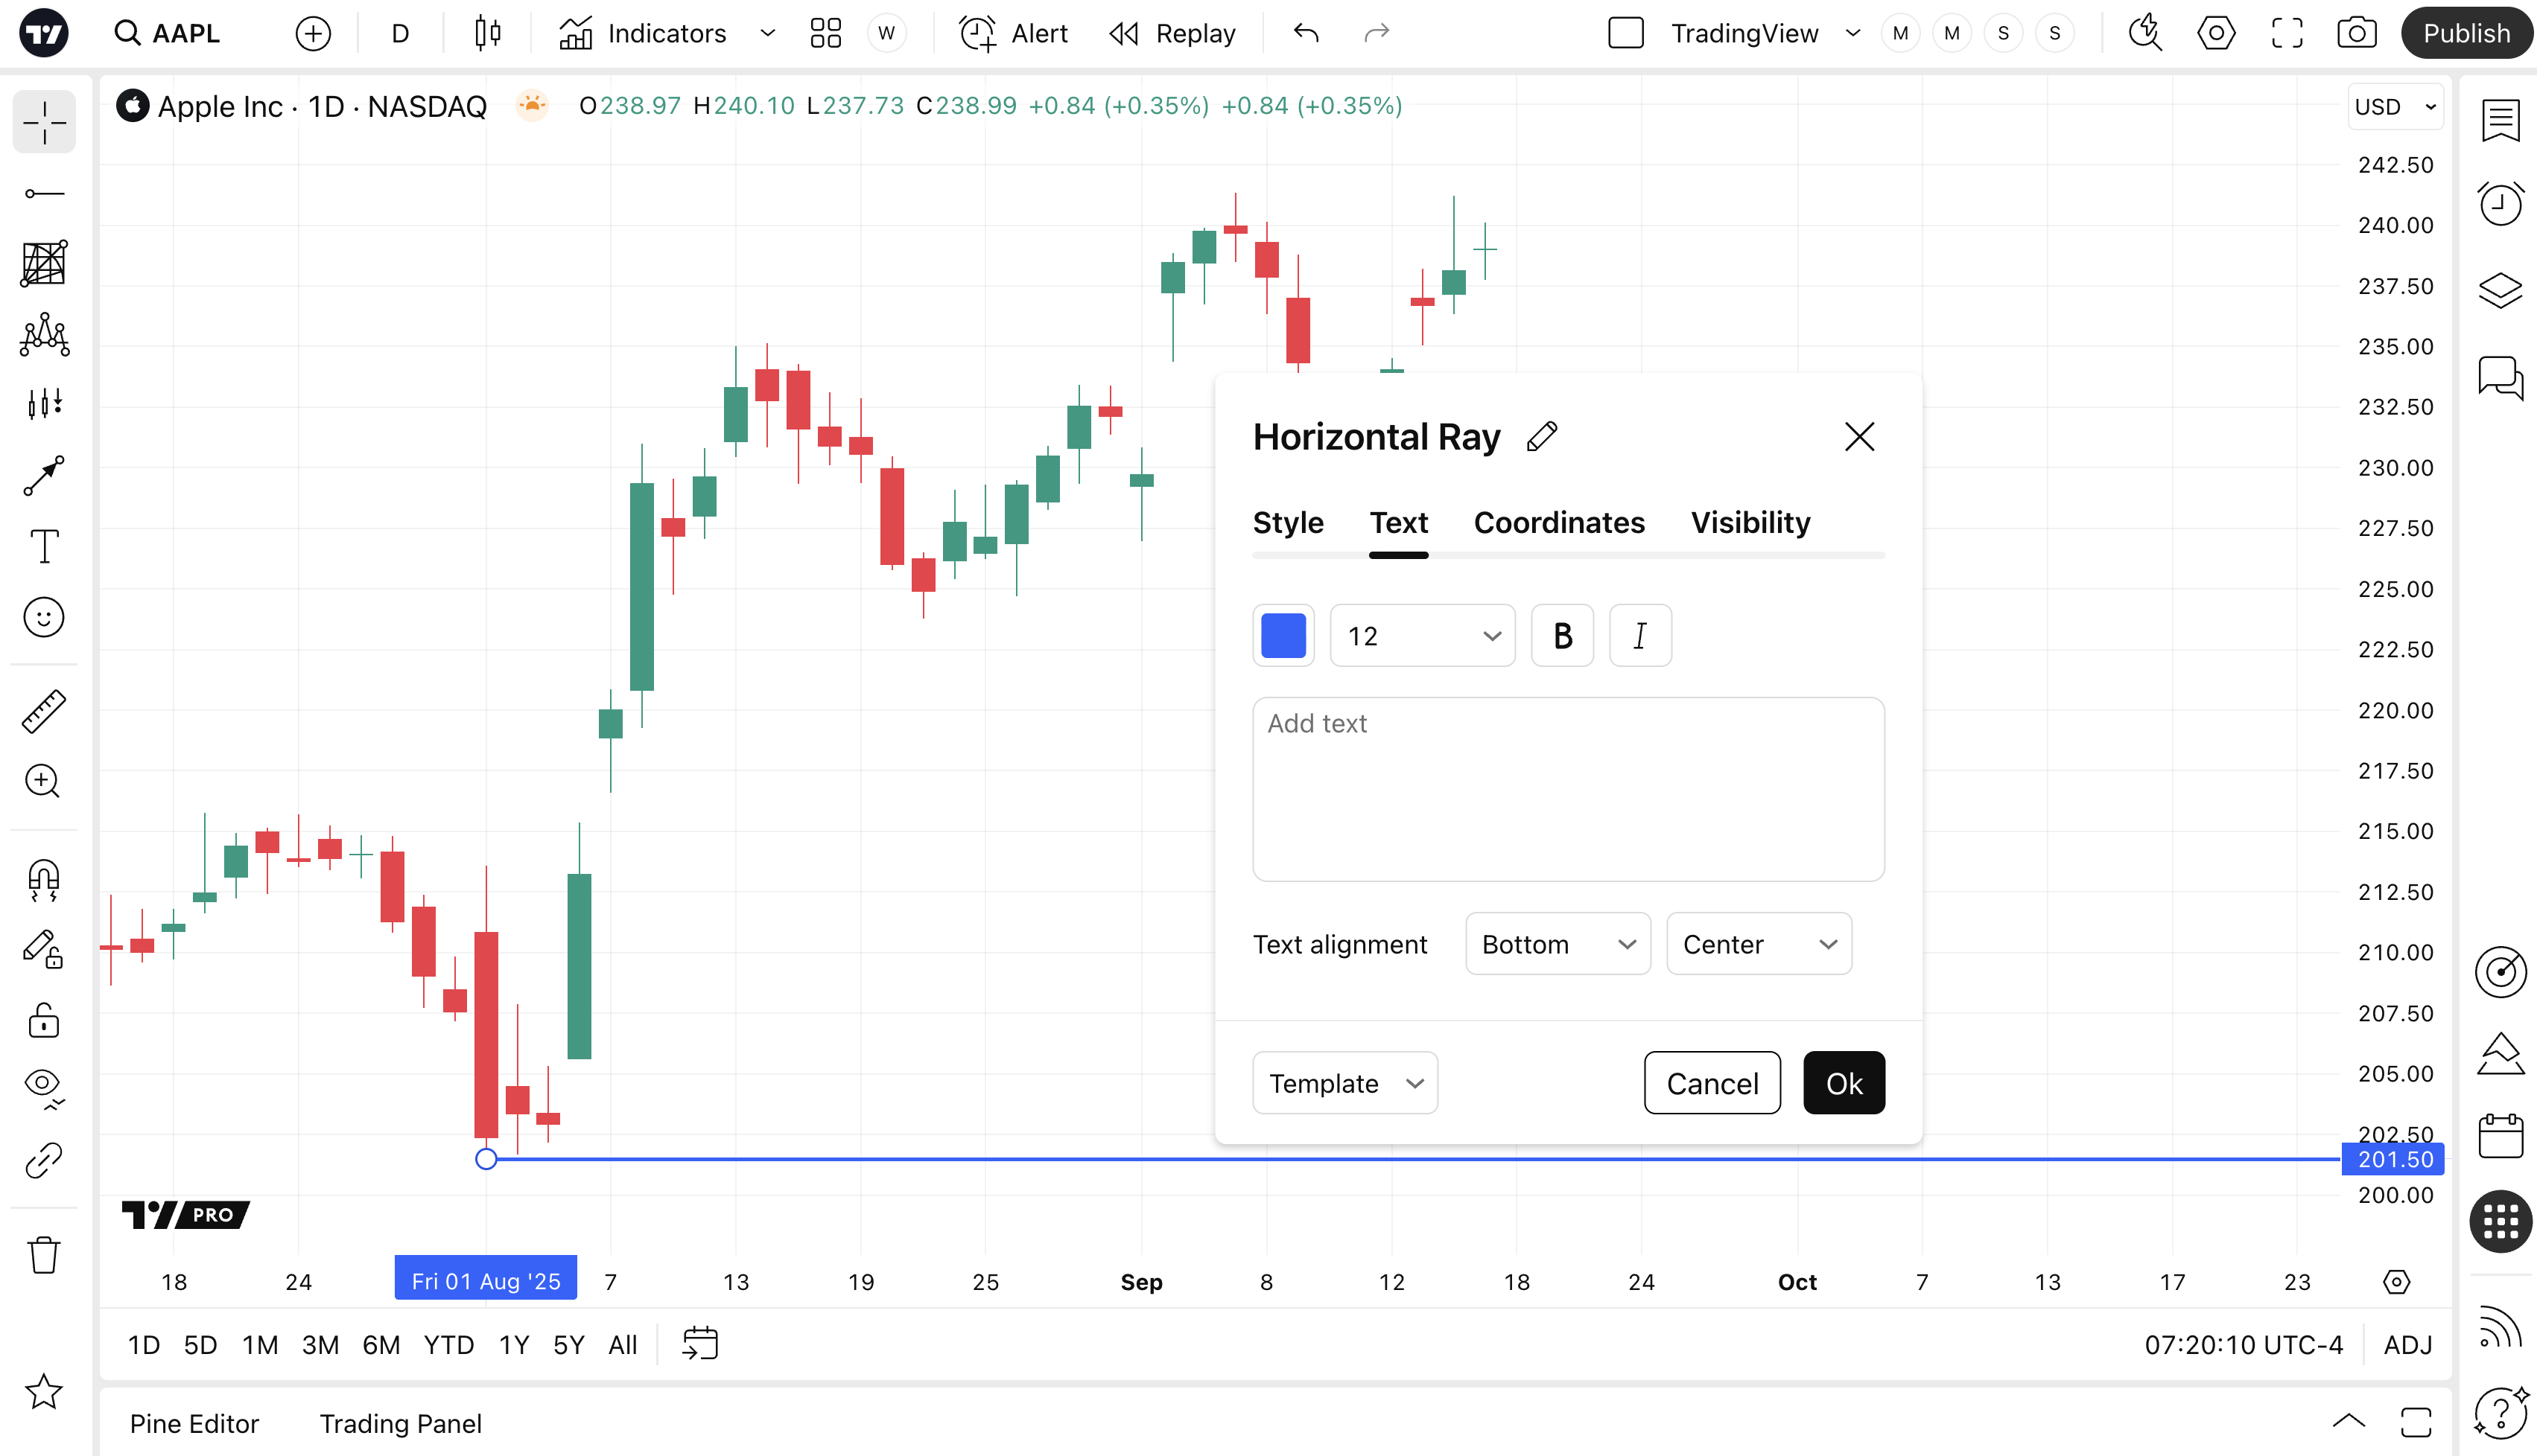Toggle hide all drawings eye
The height and width of the screenshot is (1456, 2537).
pyautogui.click(x=44, y=1087)
